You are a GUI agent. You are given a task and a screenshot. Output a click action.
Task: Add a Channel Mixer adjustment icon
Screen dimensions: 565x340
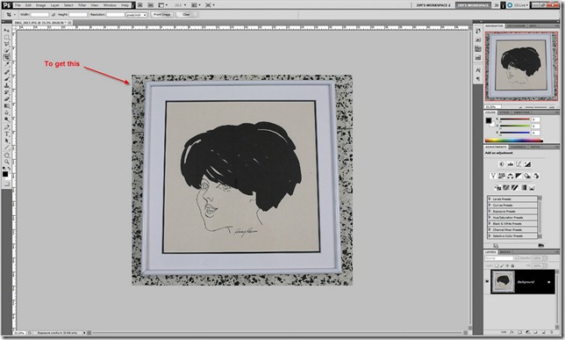pyautogui.click(x=536, y=176)
